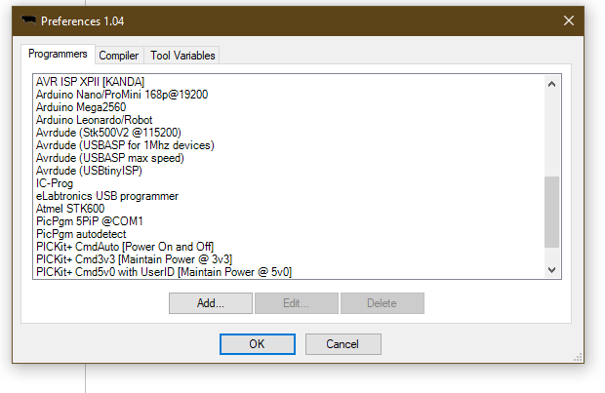
Task: Select Avrdude (Stk500V2 @115200) entry
Action: (107, 133)
